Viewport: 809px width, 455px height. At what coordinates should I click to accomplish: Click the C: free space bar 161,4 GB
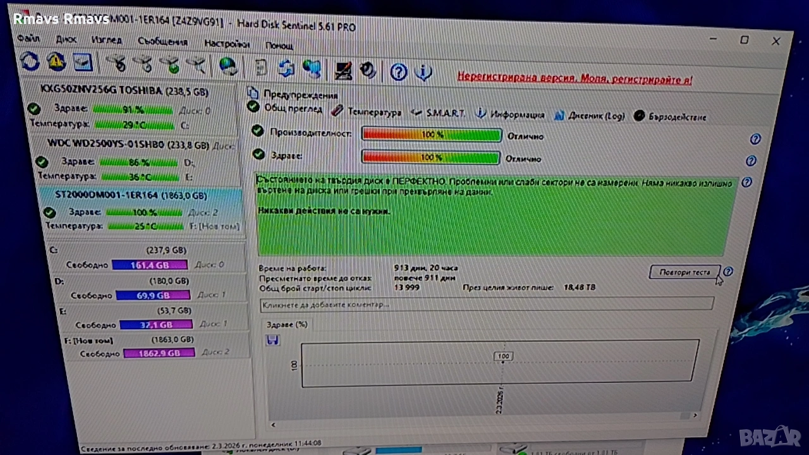(x=150, y=265)
